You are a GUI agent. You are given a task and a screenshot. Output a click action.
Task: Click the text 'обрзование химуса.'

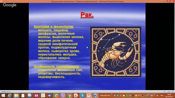tap(54, 58)
